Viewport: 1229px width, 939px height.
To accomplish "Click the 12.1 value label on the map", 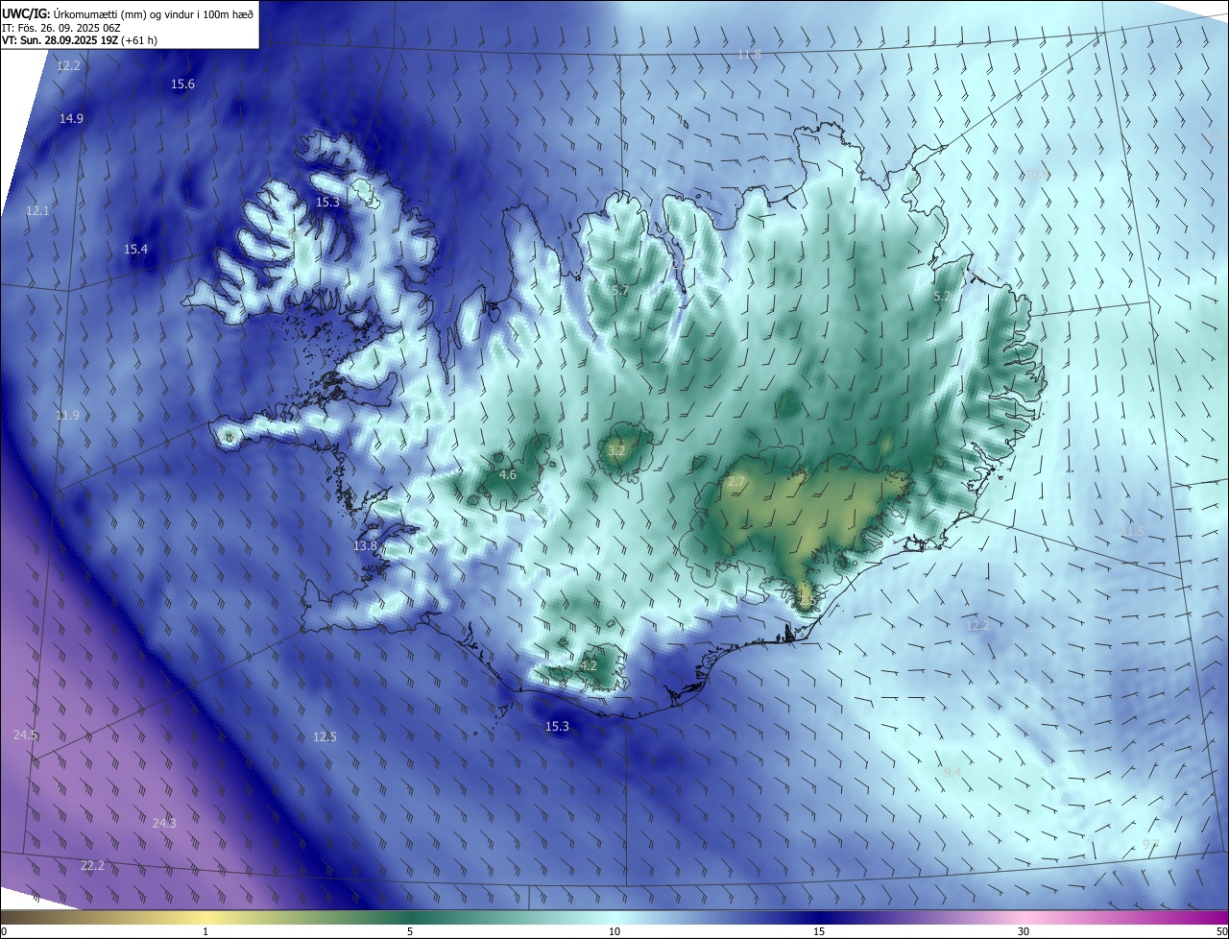I will tap(37, 210).
